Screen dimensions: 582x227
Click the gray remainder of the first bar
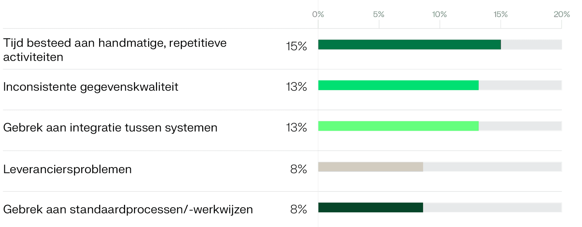[531, 44]
